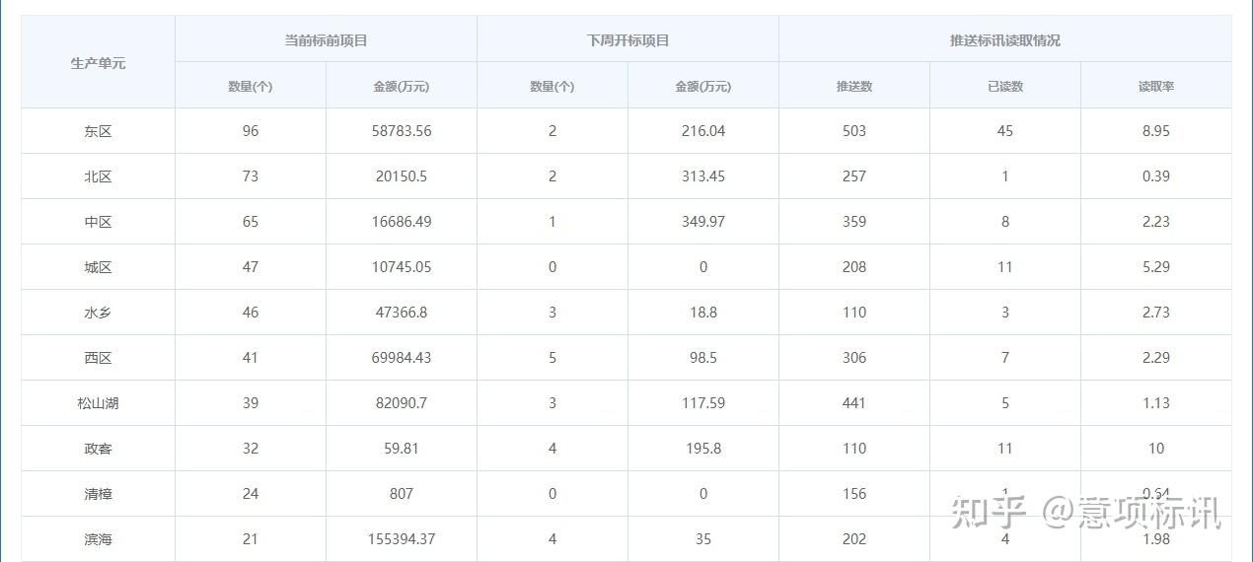Open the 水乡 row label
The width and height of the screenshot is (1253, 562).
point(98,313)
